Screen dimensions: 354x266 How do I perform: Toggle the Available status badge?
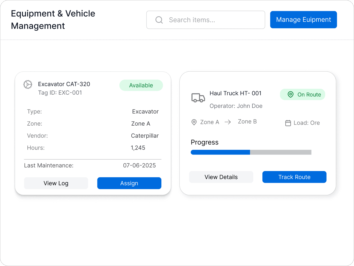click(x=141, y=85)
